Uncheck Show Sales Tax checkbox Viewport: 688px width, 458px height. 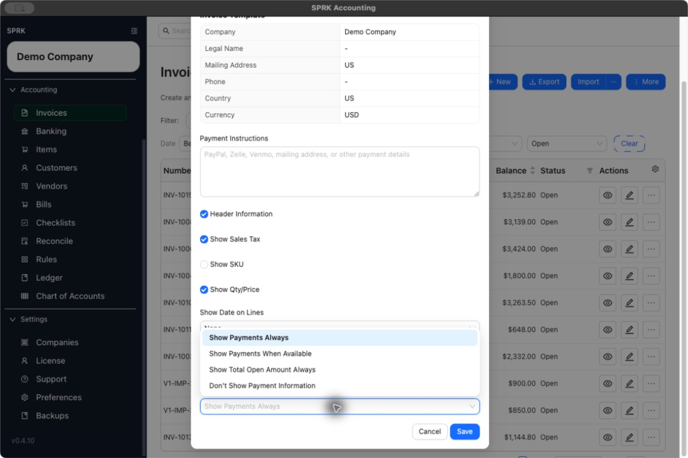click(x=204, y=239)
